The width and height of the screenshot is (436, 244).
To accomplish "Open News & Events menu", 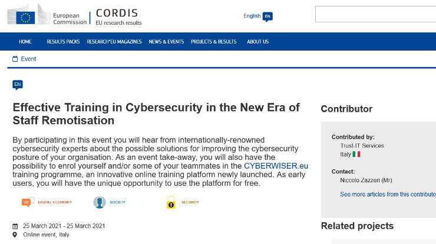I will [x=166, y=42].
